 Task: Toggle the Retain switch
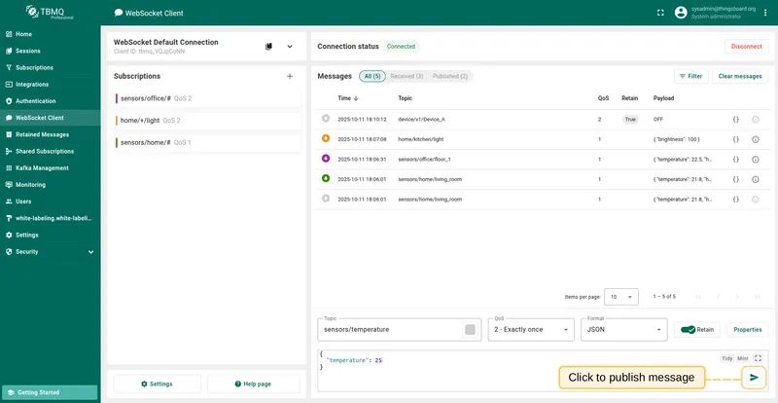[688, 329]
